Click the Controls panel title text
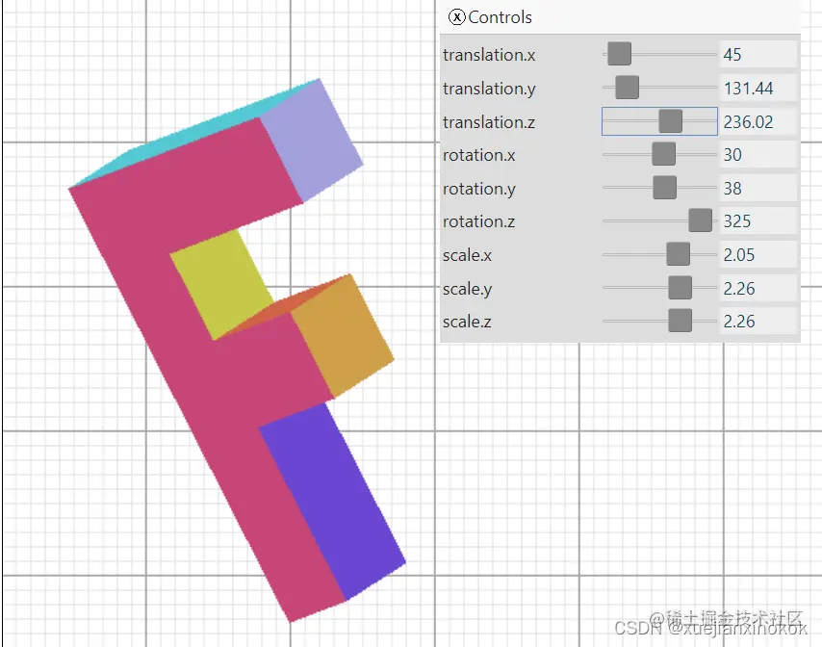 (500, 17)
